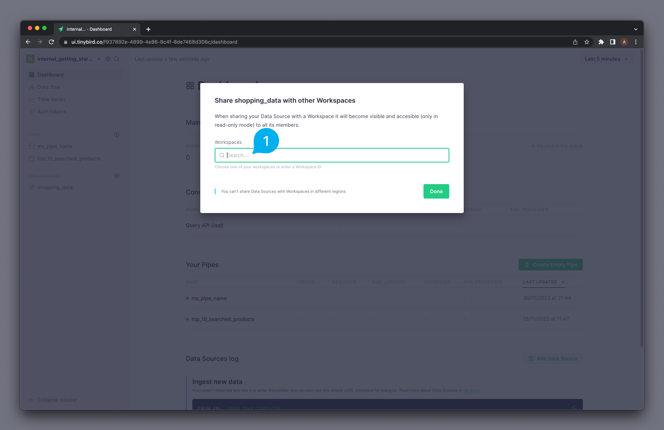This screenshot has width=664, height=430.
Task: Toggle the browser side panel icon
Action: [x=613, y=42]
